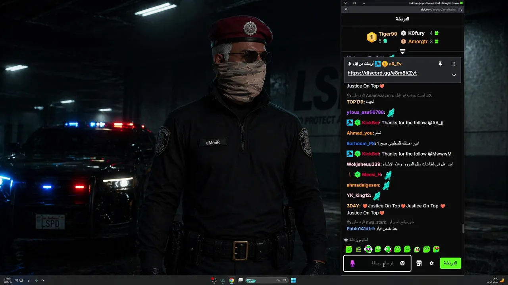Click username Wokjeheuu339 in chat
The image size is (508, 285).
coord(364,164)
